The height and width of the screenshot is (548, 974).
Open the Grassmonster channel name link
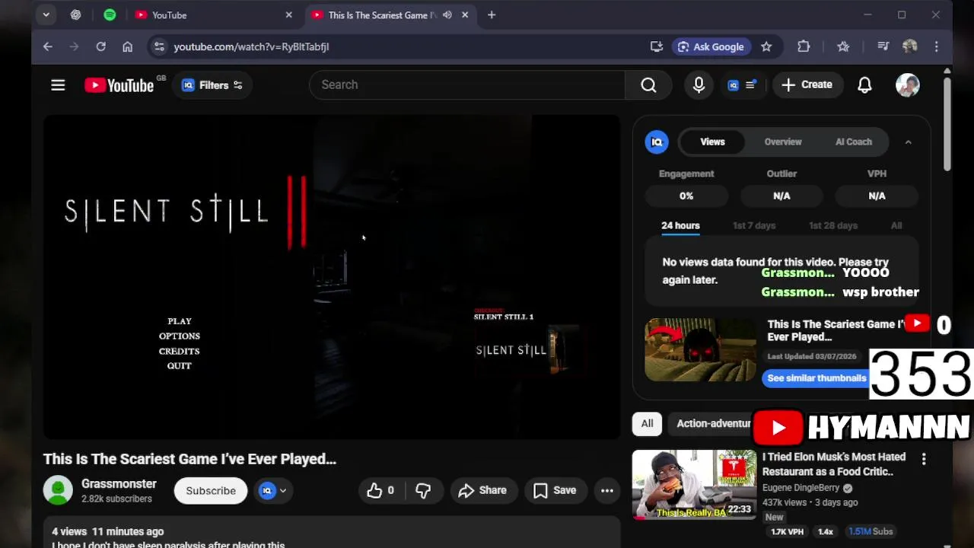click(x=119, y=484)
